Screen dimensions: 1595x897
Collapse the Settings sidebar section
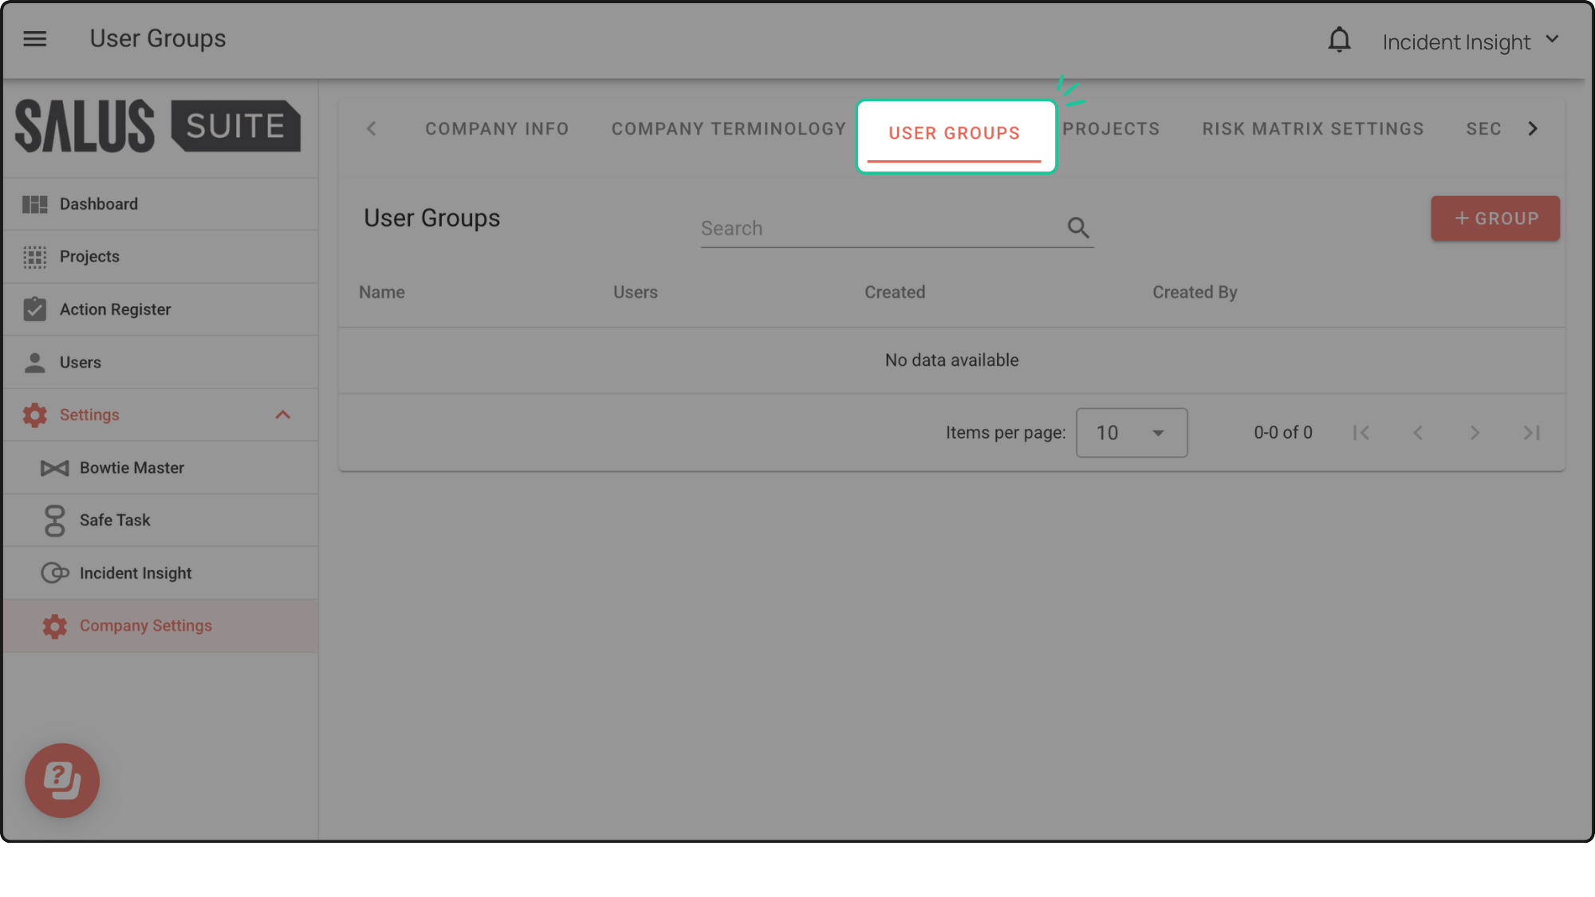282,415
